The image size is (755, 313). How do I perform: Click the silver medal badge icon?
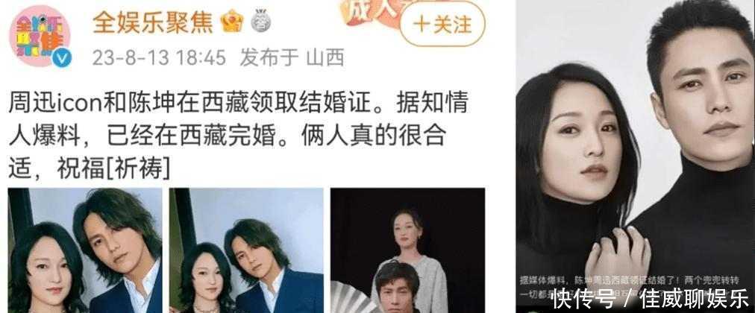pyautogui.click(x=260, y=22)
